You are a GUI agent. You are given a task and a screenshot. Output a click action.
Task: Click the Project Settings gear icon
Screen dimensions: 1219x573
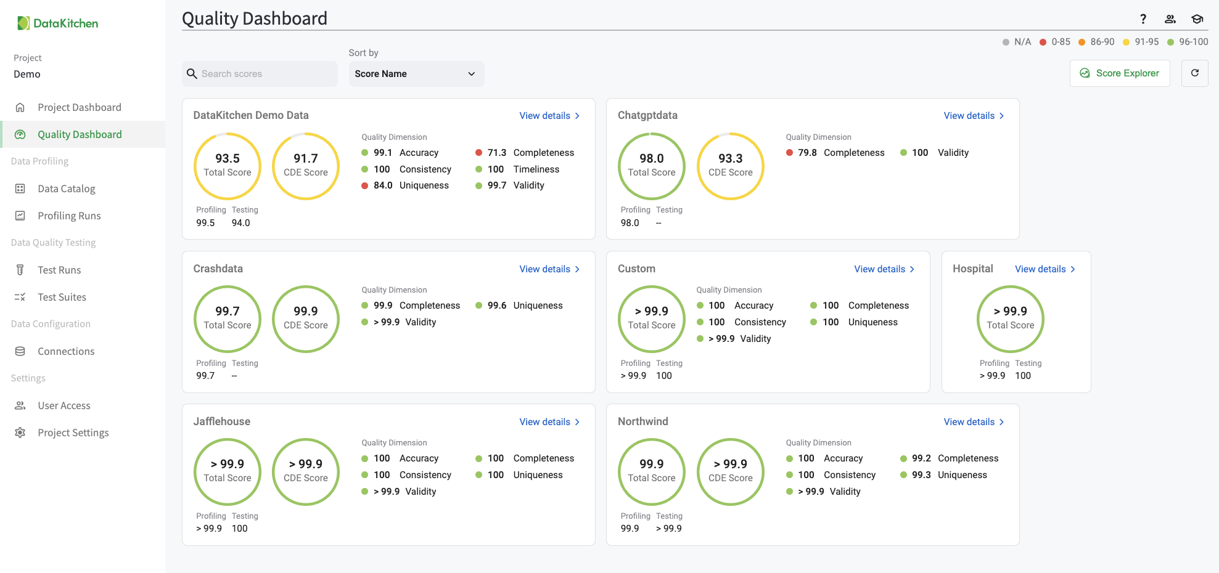point(20,433)
